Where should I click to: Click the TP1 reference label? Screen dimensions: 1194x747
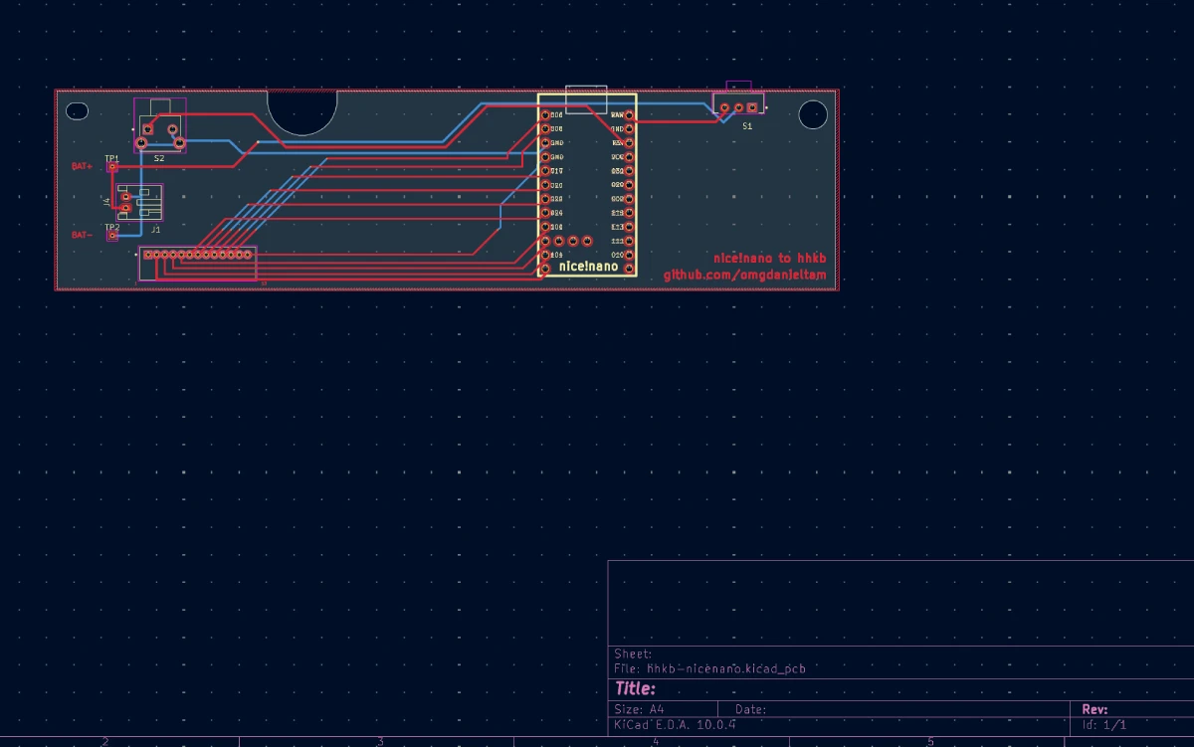[112, 159]
